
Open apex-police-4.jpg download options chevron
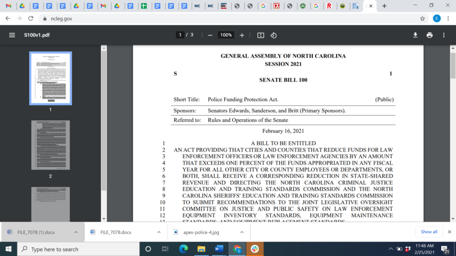coord(241,232)
